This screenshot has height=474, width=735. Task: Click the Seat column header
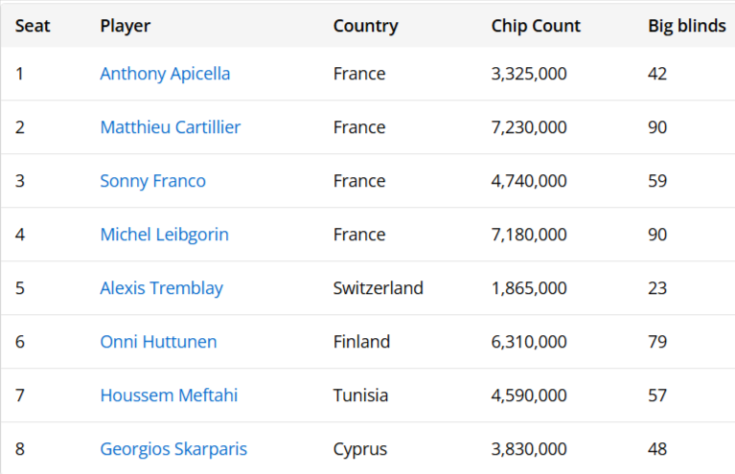[x=33, y=26]
